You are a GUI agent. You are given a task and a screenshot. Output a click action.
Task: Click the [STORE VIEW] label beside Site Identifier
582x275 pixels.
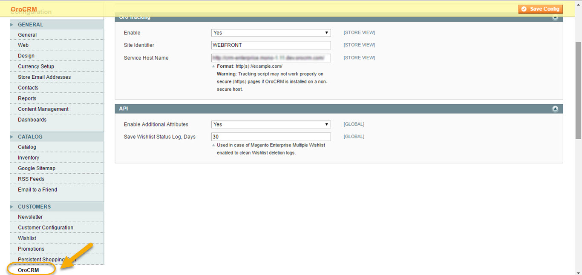coord(359,45)
